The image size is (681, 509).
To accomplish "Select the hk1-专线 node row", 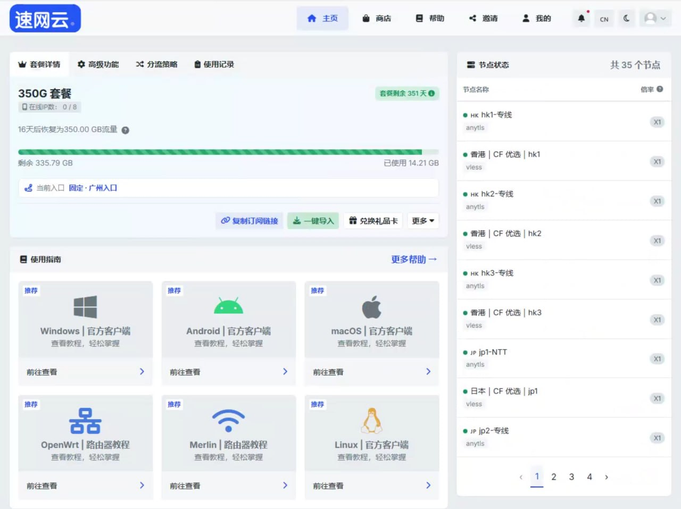I will pos(564,121).
